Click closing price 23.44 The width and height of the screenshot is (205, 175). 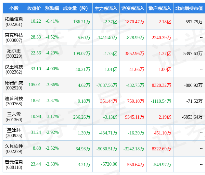click(36, 164)
